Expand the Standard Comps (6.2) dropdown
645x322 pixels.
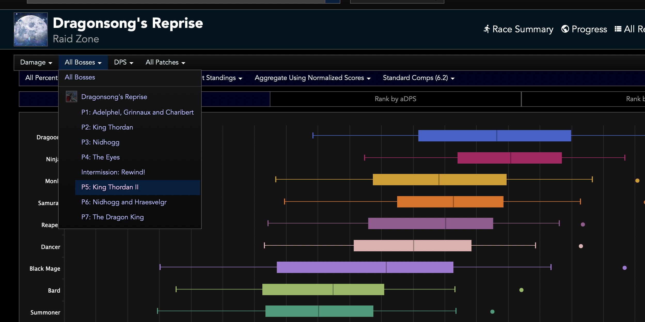(419, 78)
